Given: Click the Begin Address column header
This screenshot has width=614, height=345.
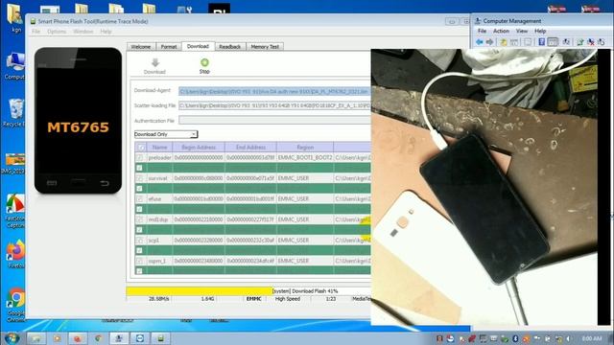Looking at the screenshot, I should click(199, 148).
